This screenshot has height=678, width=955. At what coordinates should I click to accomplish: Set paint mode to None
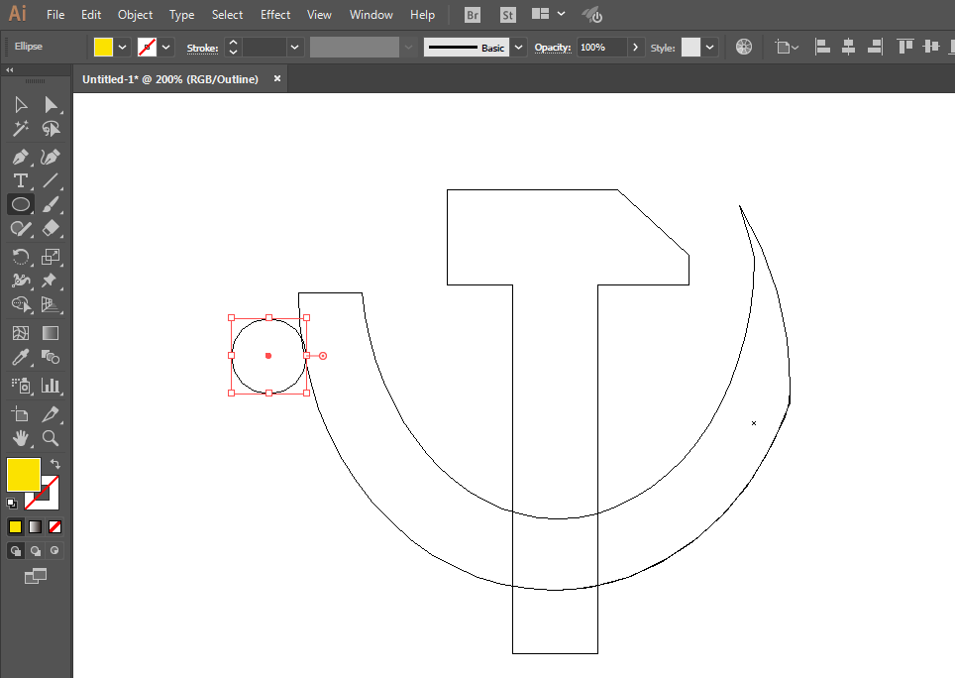[54, 527]
